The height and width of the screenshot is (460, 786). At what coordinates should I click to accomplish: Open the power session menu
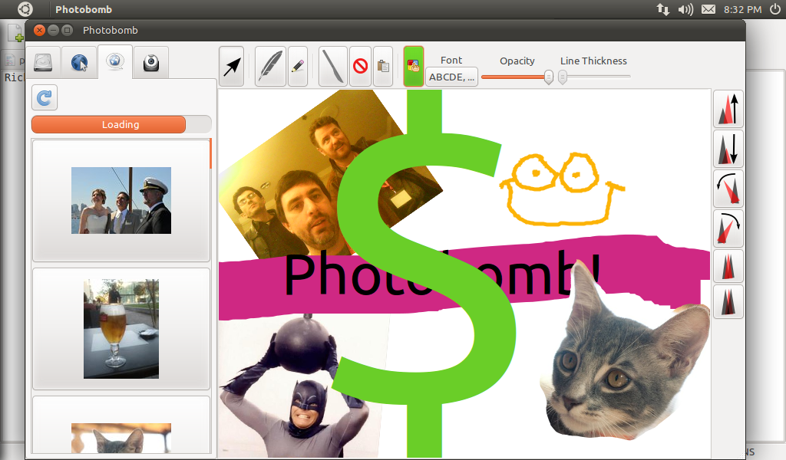[x=775, y=9]
